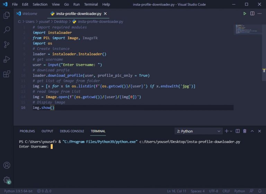This screenshot has height=194, width=266.
Task: Click line number 16 in the gutter
Action: click(x=23, y=108)
